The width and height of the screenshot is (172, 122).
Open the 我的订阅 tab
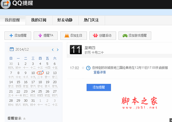tap(39, 20)
